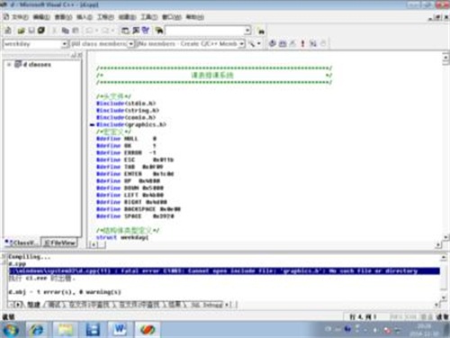
Task: Click the Compile icon in build minibar
Action: [x=272, y=43]
